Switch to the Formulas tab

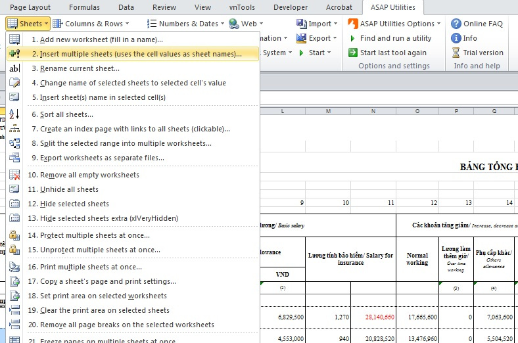click(x=84, y=7)
